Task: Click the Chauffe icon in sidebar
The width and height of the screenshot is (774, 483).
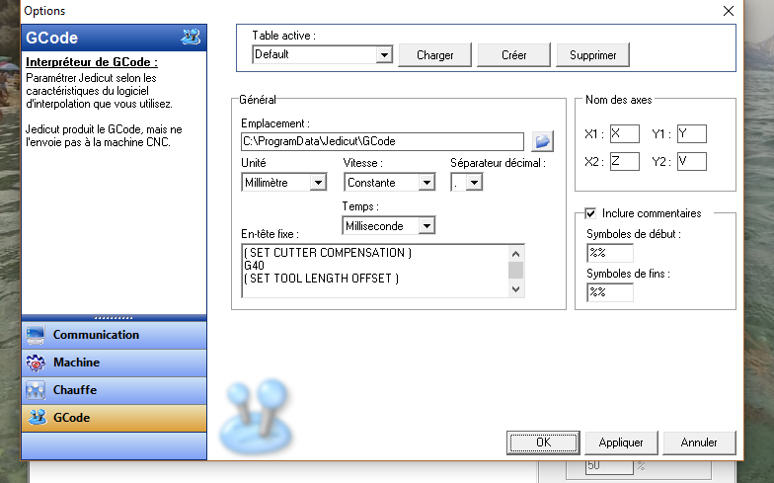Action: point(36,390)
